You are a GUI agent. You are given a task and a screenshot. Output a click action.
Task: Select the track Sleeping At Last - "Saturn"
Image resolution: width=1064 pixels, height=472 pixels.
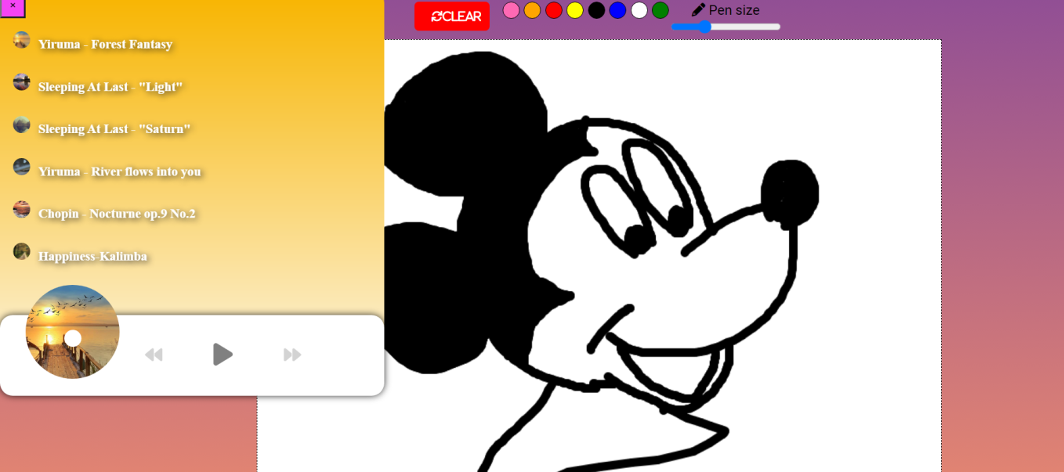[x=114, y=128]
